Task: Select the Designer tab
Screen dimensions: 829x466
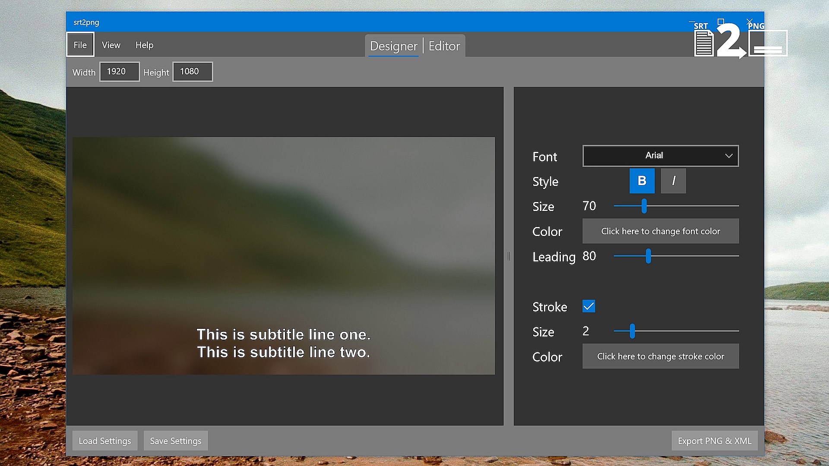Action: 393,46
